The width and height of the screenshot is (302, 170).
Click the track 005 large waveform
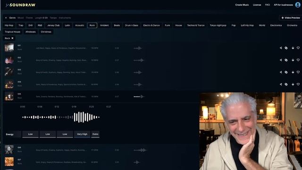point(61,117)
